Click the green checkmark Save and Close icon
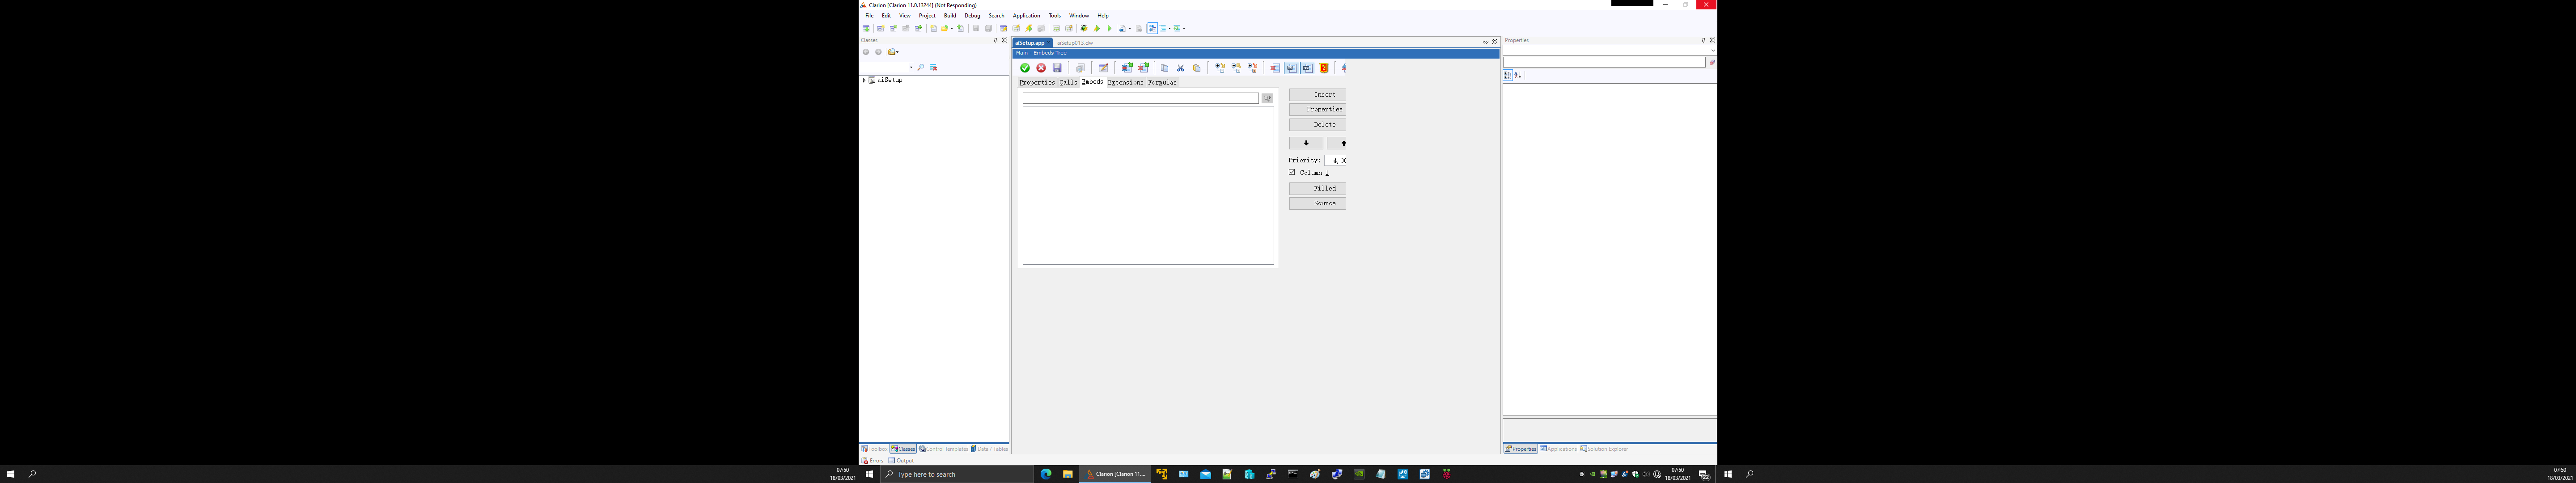 [x=1025, y=68]
